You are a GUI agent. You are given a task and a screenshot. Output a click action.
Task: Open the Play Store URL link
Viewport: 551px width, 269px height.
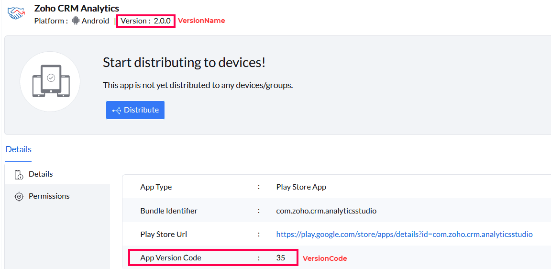[x=405, y=234]
